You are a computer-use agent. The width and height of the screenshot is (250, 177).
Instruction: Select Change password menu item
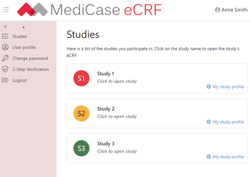click(30, 58)
